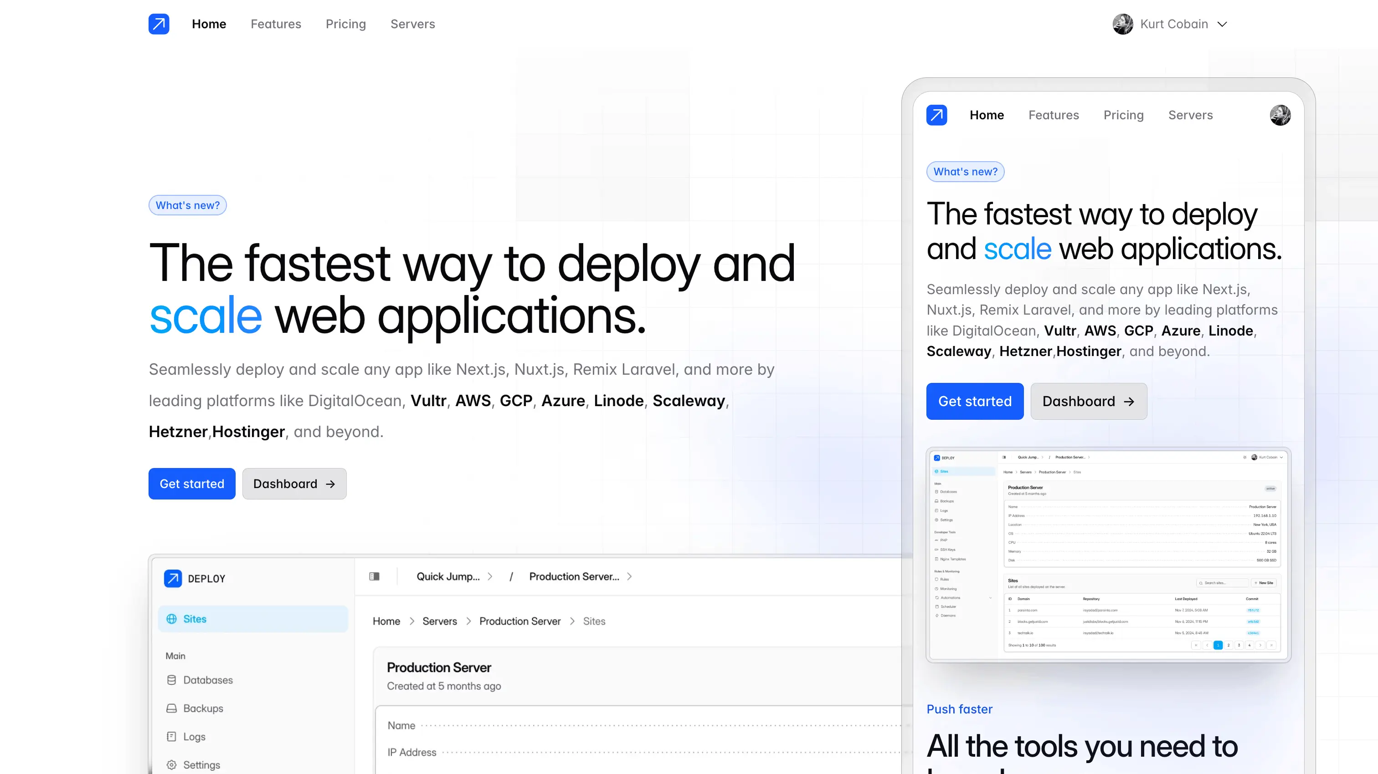The height and width of the screenshot is (774, 1378).
Task: Select Pricing in the mobile preview nav
Action: [x=1123, y=115]
